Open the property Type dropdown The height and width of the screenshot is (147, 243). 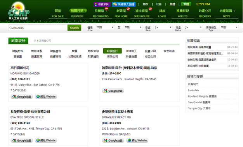click(x=229, y=27)
